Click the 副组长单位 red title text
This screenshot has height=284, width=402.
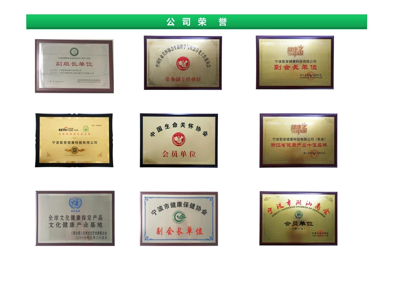pos(74,64)
